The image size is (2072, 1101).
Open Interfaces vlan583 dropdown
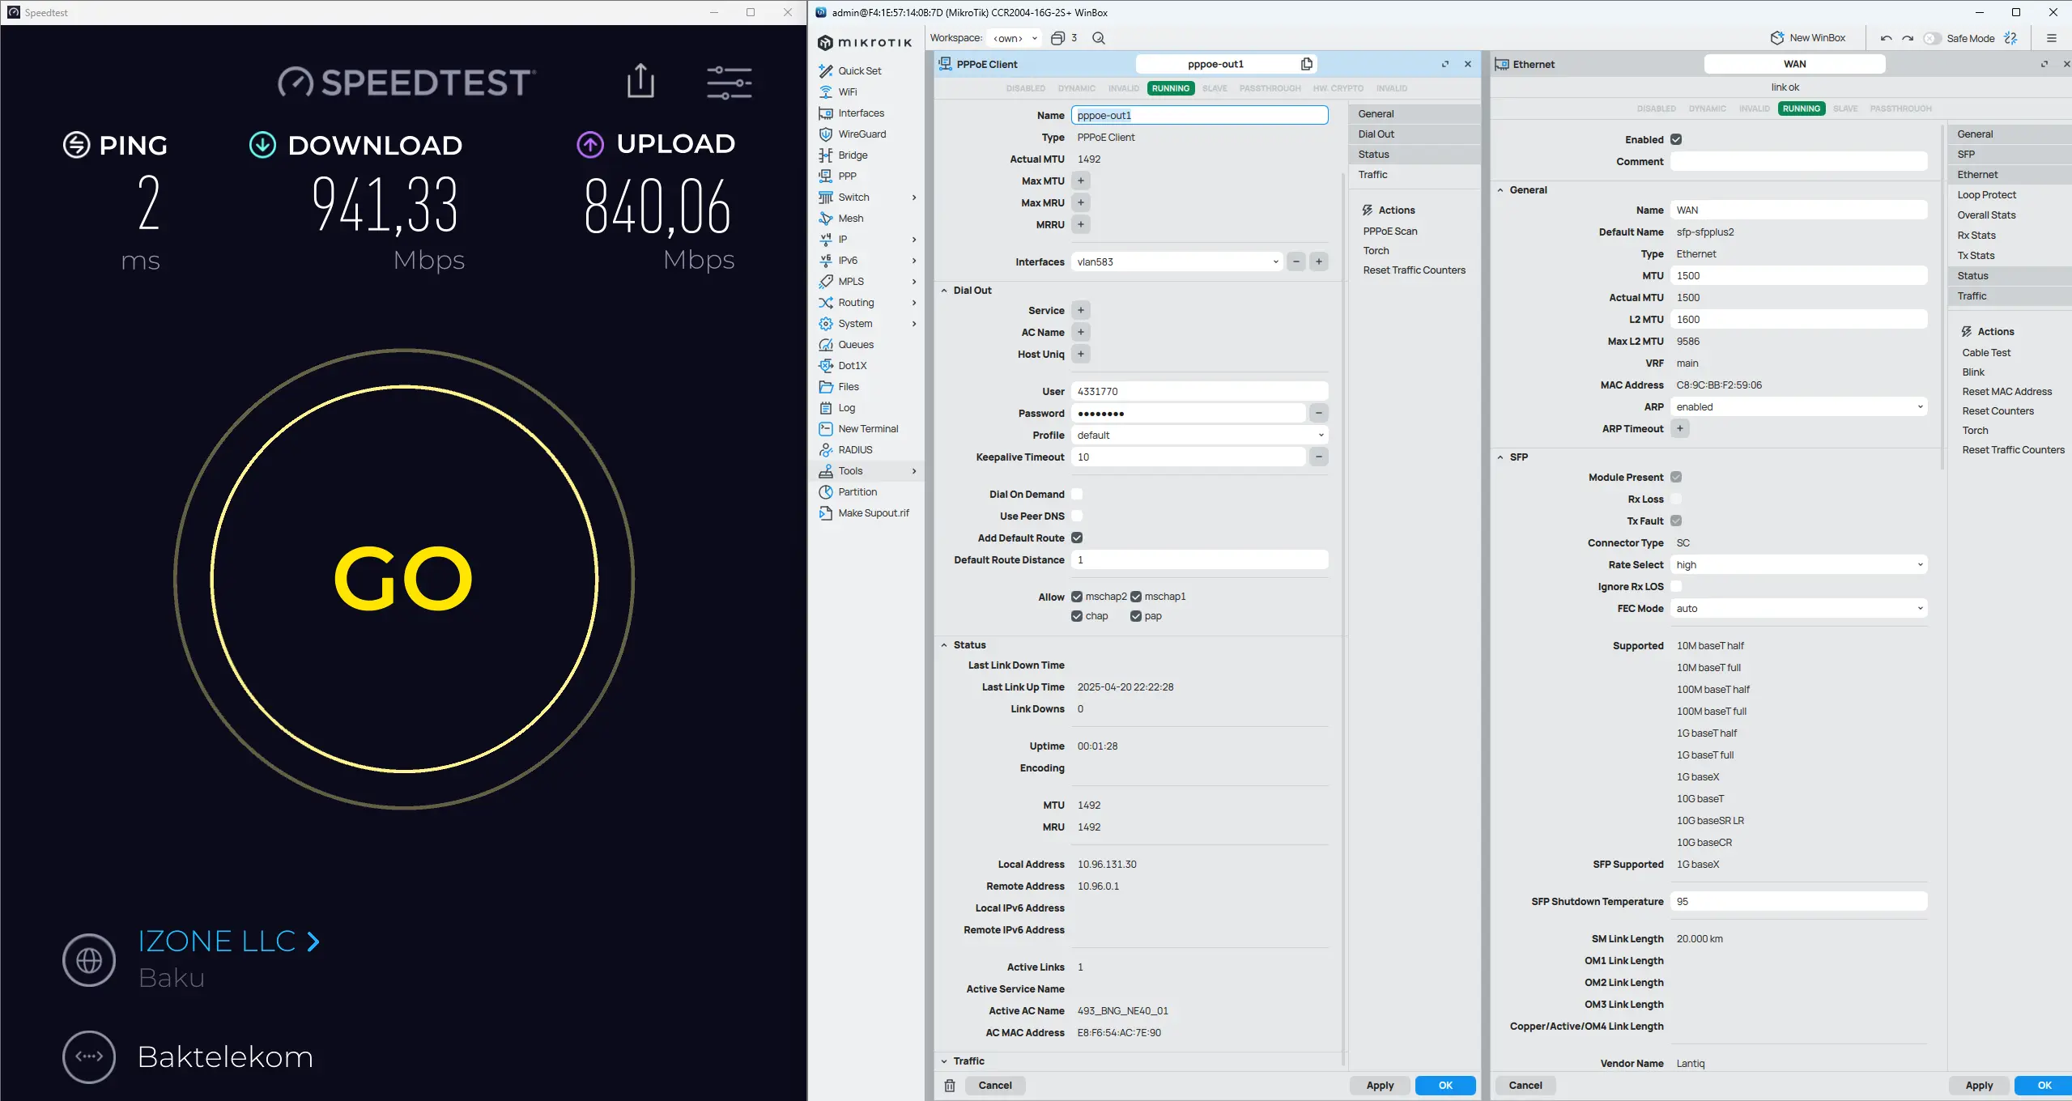1176,261
